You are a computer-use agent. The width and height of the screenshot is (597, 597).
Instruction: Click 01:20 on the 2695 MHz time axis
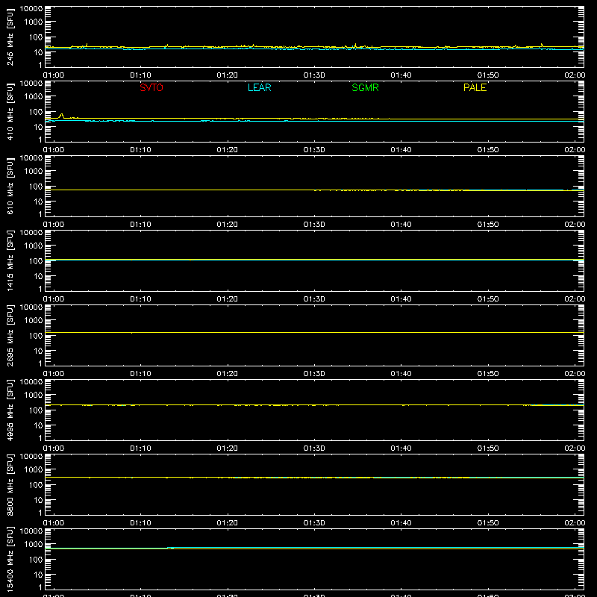pos(228,374)
